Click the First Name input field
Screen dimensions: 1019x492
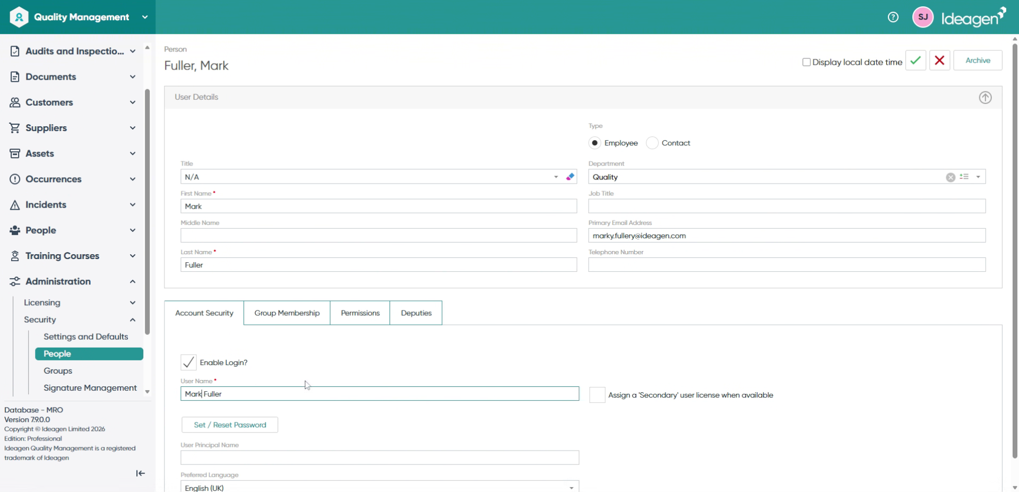[378, 206]
